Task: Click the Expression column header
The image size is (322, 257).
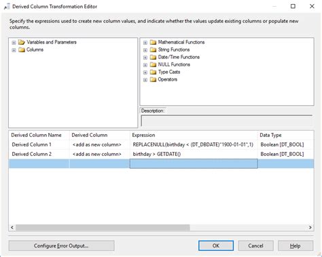Action: point(194,135)
